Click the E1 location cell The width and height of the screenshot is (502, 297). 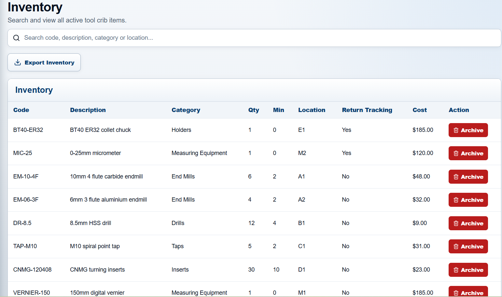coord(301,130)
